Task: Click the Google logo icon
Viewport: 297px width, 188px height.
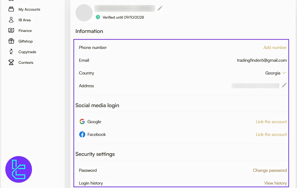Action: tap(82, 122)
